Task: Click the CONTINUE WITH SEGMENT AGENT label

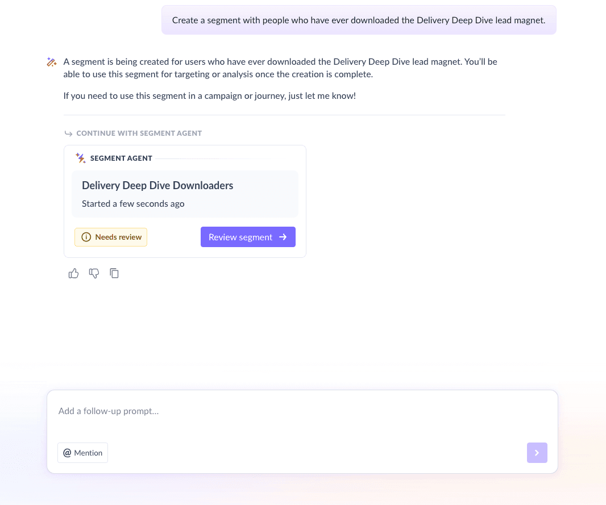Action: [x=140, y=133]
